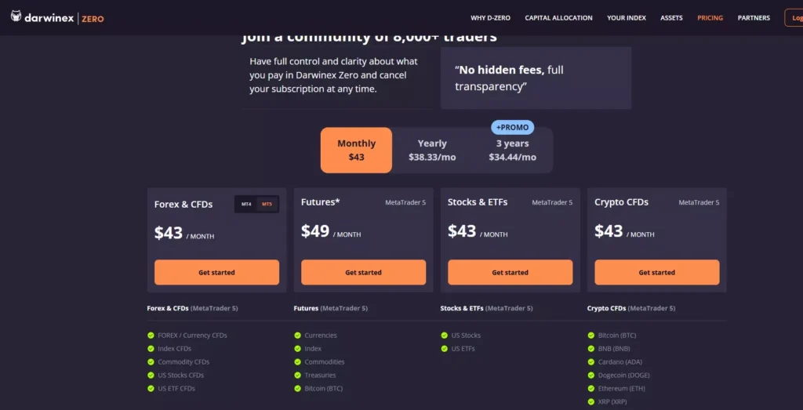
Task: Click the Crypto CFDs (MetaTrader 5) column heading
Action: (x=631, y=309)
